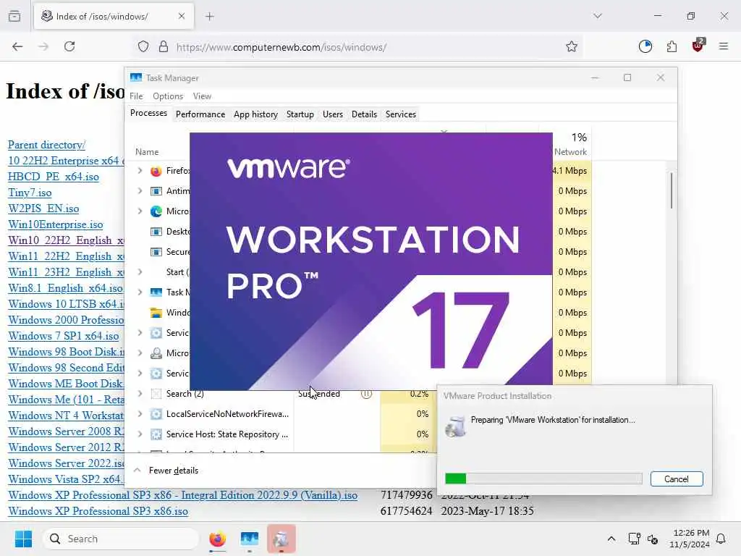Sort by the Name column header
741x556 pixels.
pyautogui.click(x=147, y=152)
